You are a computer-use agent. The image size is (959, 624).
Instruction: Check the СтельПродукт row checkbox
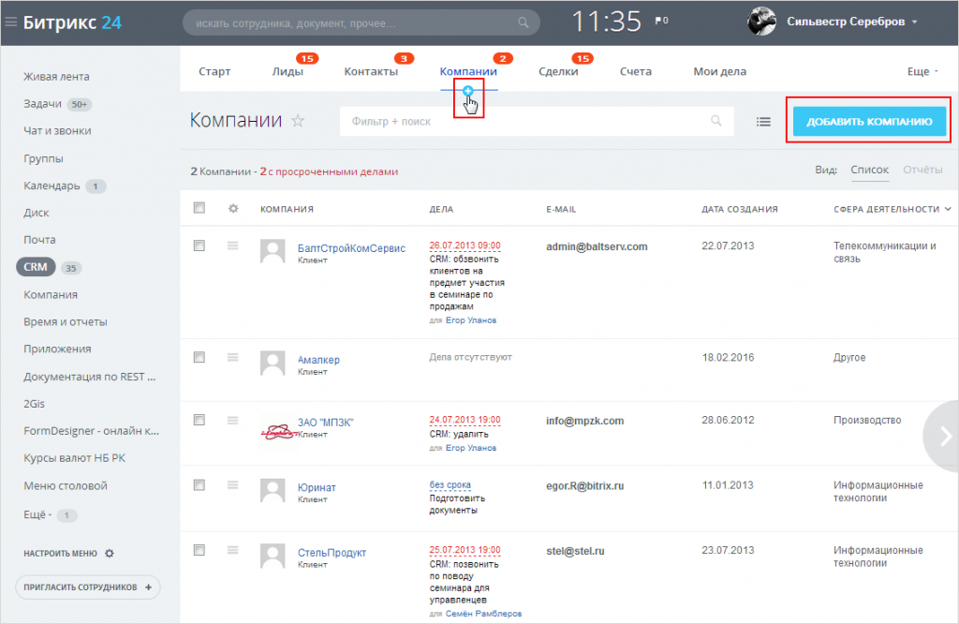[199, 550]
